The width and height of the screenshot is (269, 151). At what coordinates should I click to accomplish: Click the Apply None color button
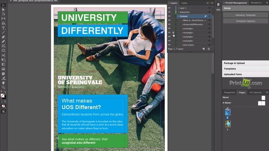coord(3,106)
